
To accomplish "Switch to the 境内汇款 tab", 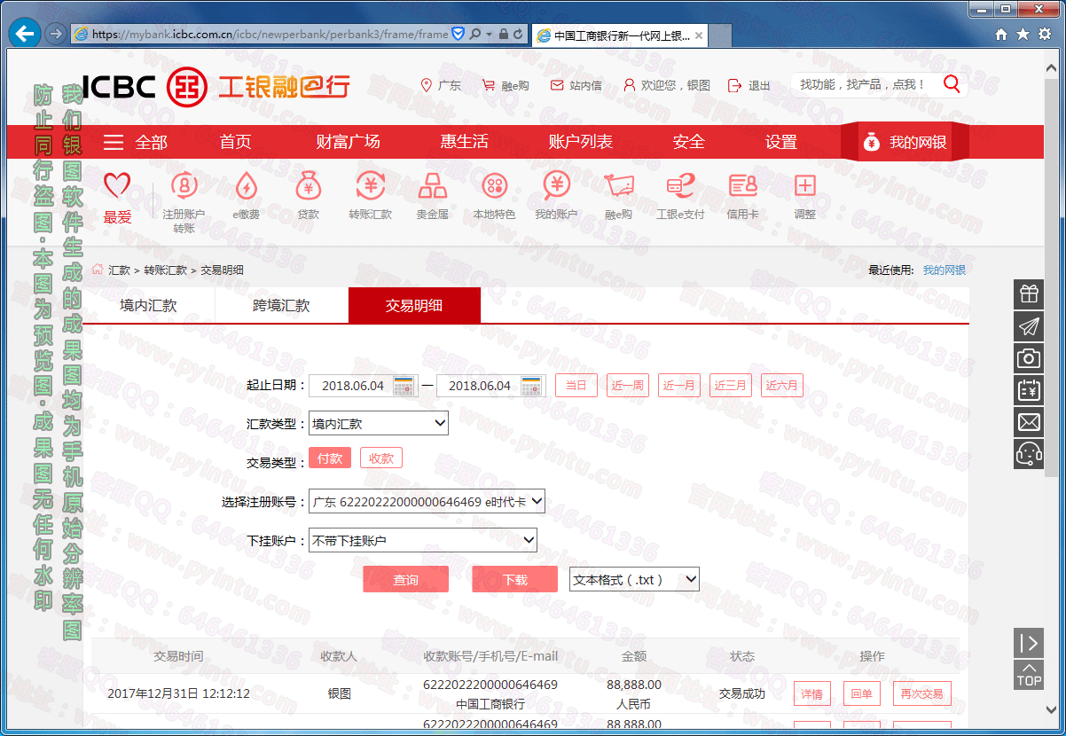I will (149, 306).
